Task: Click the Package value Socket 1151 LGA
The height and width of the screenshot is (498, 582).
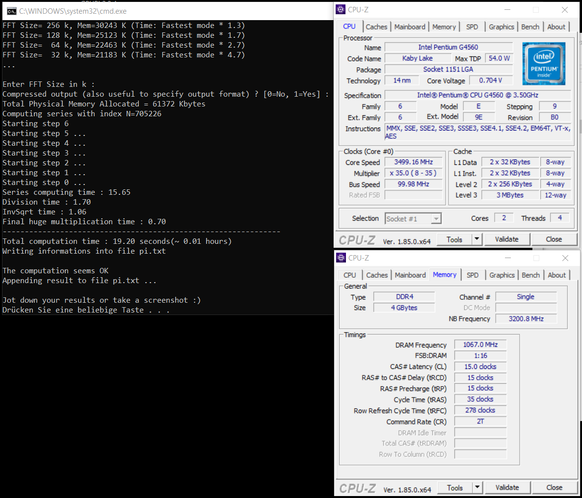Action: (x=449, y=69)
